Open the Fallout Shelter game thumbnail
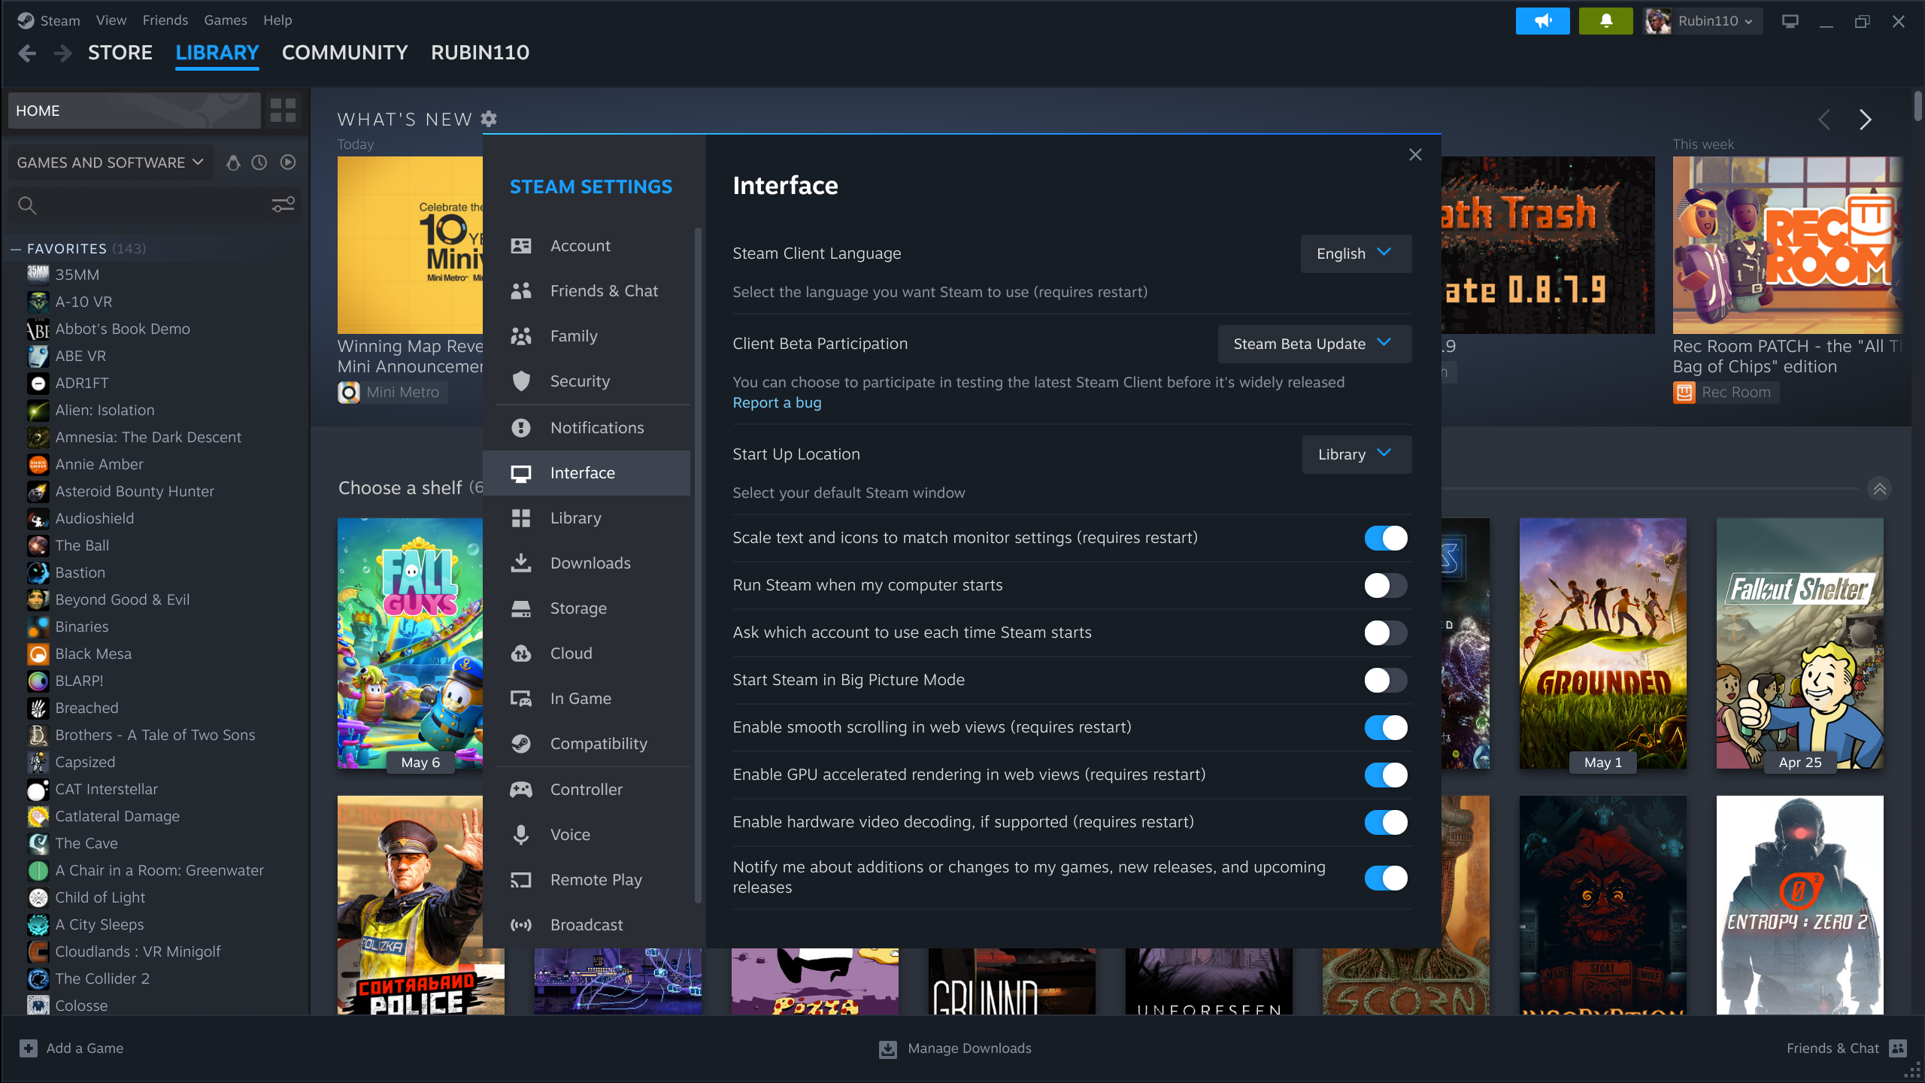The width and height of the screenshot is (1925, 1083). [x=1800, y=643]
